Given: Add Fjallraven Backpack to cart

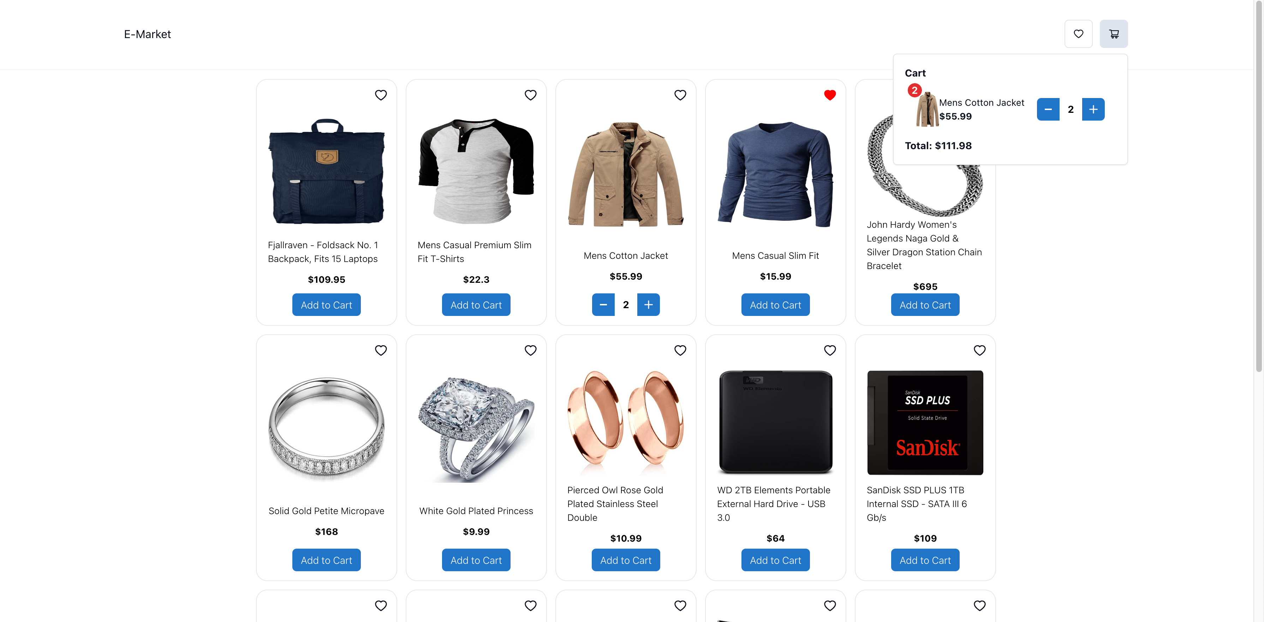Looking at the screenshot, I should pyautogui.click(x=326, y=305).
